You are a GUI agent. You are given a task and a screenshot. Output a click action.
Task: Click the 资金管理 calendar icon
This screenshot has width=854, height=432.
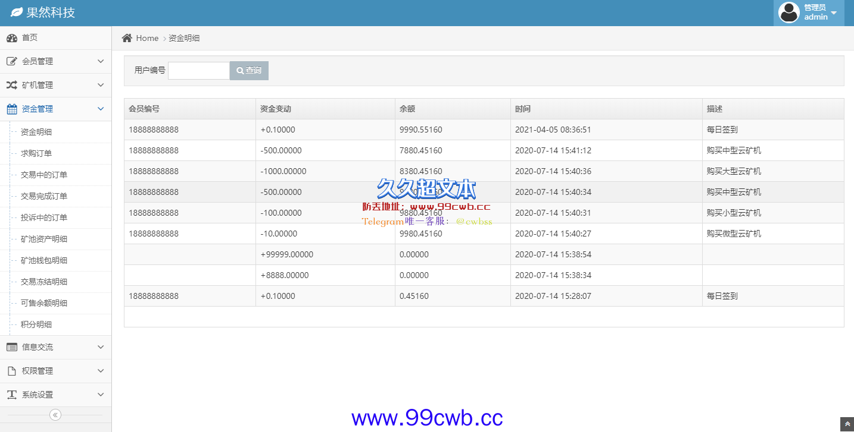pos(12,109)
